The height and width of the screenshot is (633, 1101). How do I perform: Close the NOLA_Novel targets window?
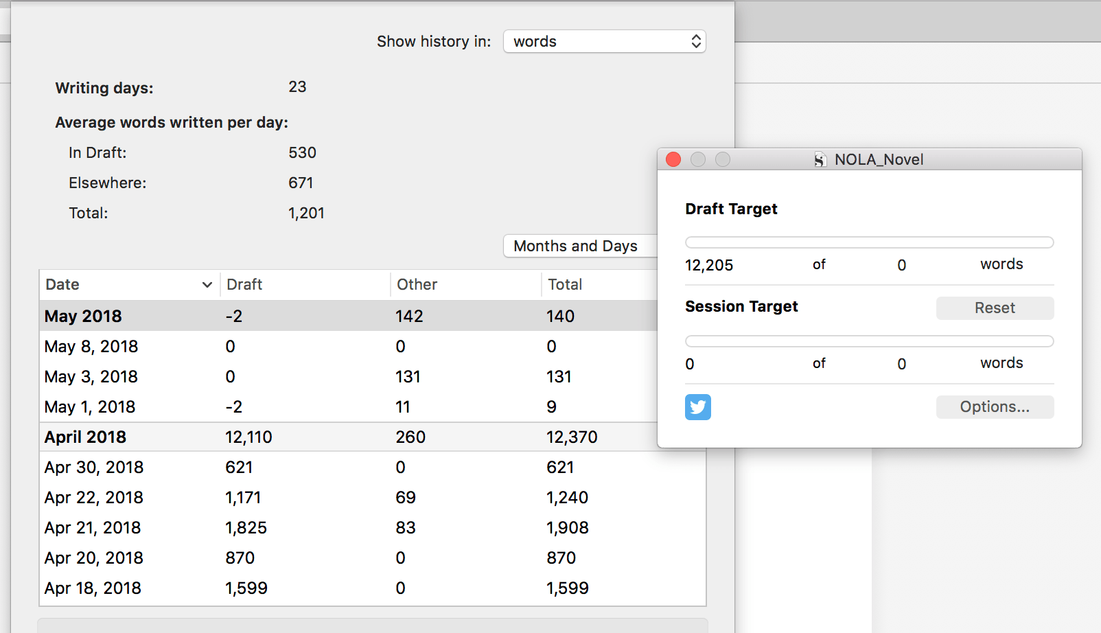click(x=673, y=159)
